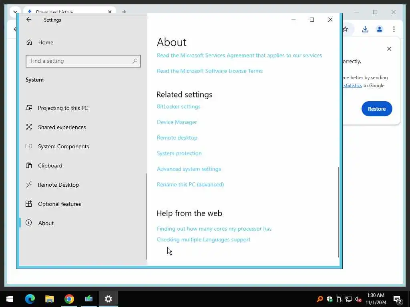Click Rename this PC (advanced)
The width and height of the screenshot is (410, 307).
(x=190, y=184)
